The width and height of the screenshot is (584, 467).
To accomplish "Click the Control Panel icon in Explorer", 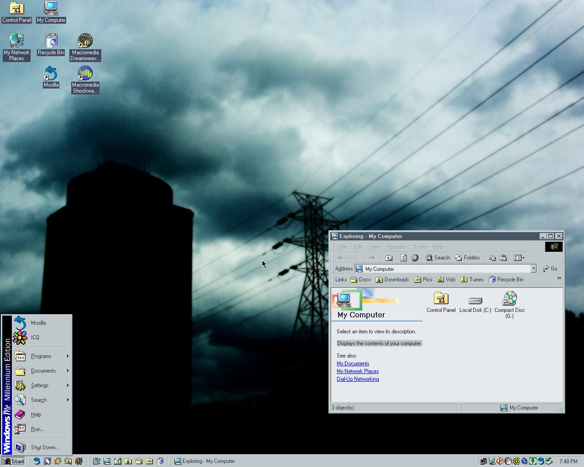I will point(441,299).
